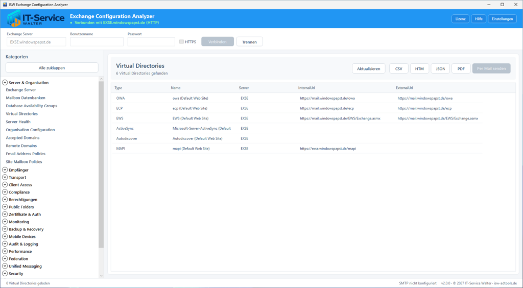Viewport: 523px width, 288px height.
Task: Open Database Availability Groups
Action: tap(31, 106)
